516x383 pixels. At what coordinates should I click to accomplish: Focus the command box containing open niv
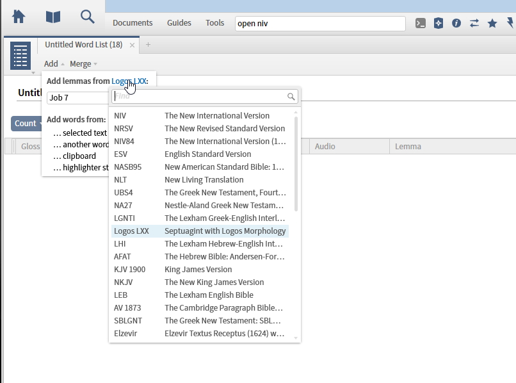320,24
